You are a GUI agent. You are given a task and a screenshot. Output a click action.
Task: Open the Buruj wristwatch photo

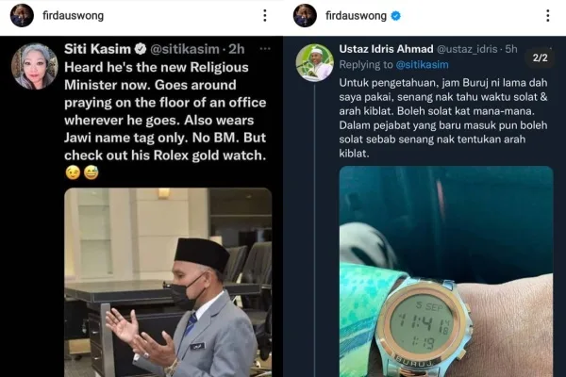coord(445,271)
